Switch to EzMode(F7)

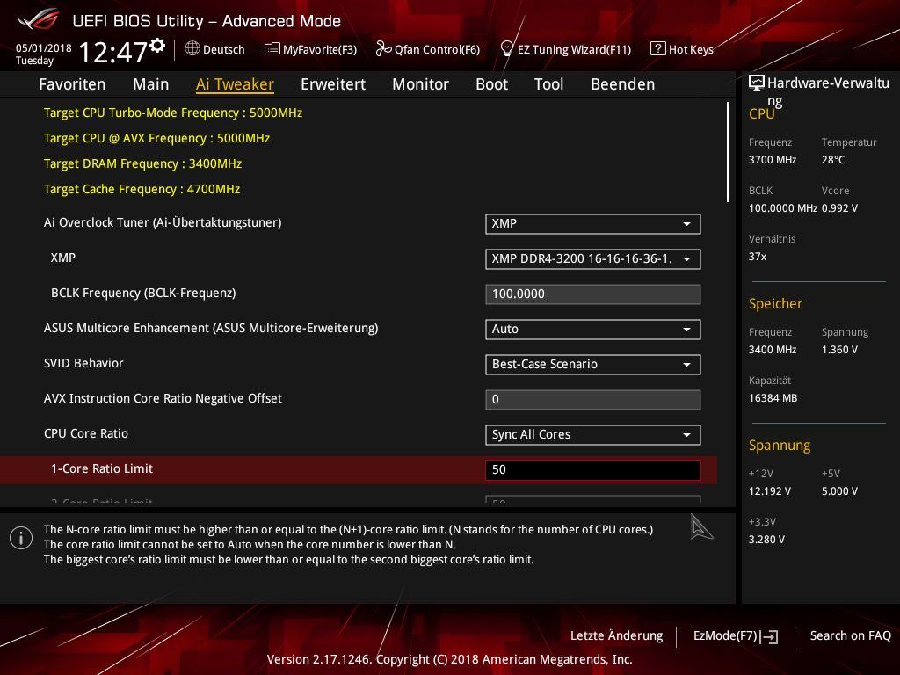(x=736, y=636)
